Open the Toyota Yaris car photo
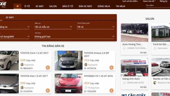The width and height of the screenshot is (170, 96). point(9,60)
